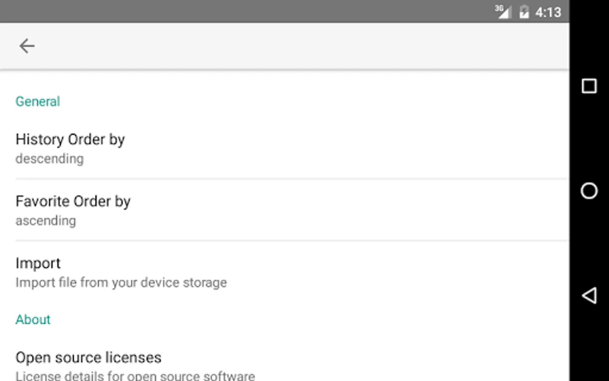Click the About section header
The image size is (609, 381).
[33, 320]
